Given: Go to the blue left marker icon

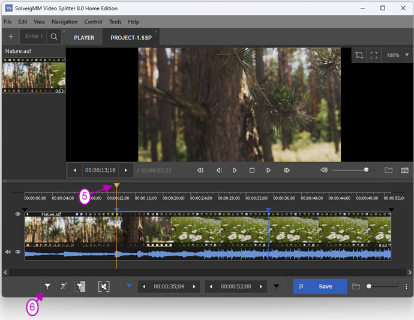Looking at the screenshot, I should click(x=129, y=286).
